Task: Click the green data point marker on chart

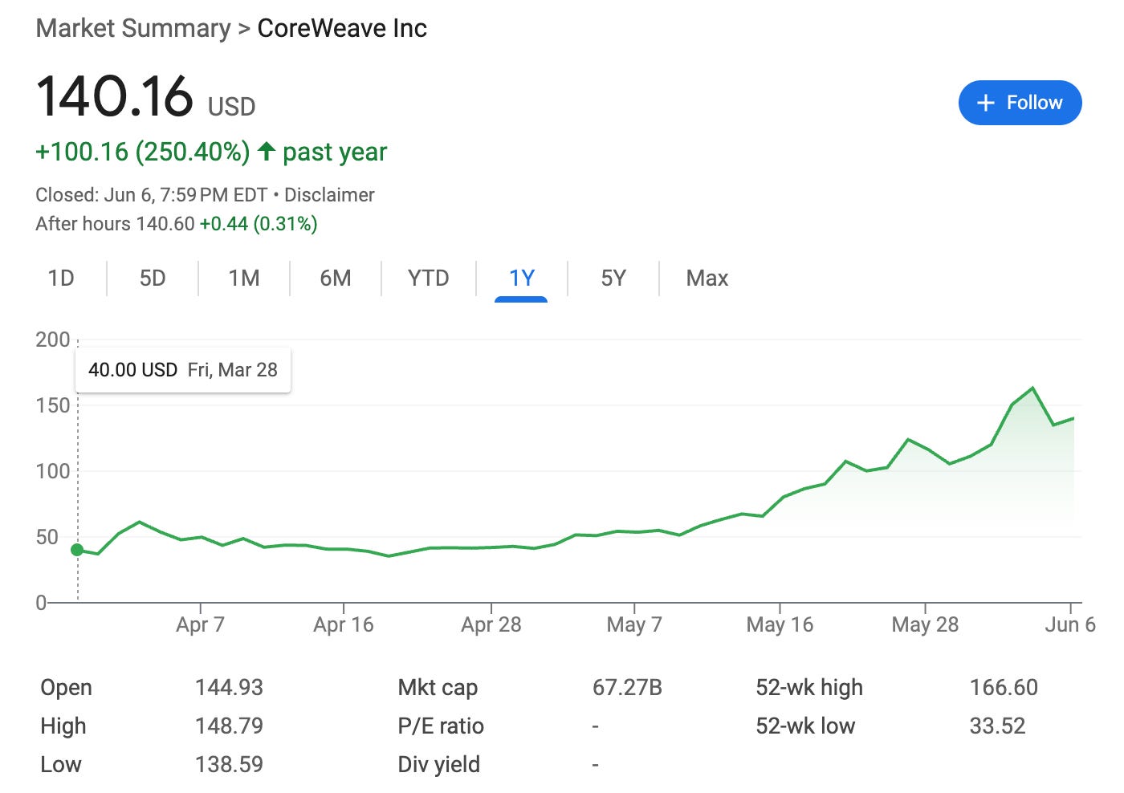Action: [77, 550]
